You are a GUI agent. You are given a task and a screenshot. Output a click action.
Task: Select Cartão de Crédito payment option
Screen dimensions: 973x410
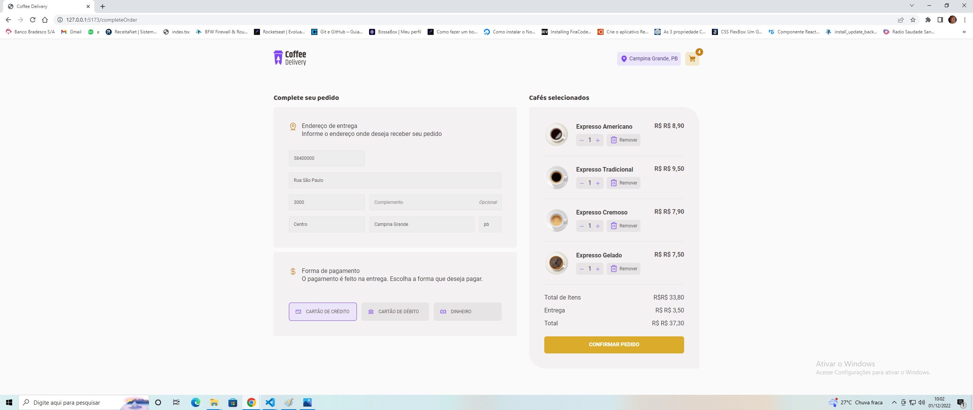pyautogui.click(x=323, y=312)
